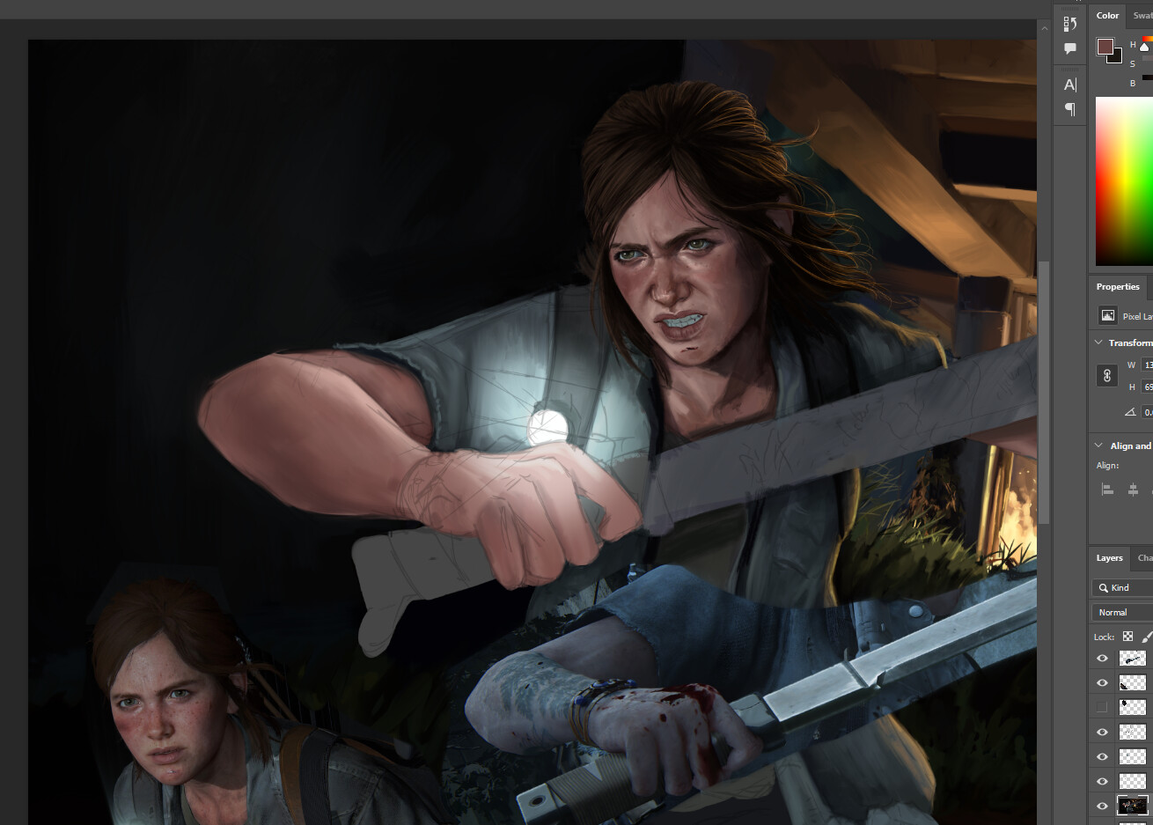Toggle the link width and height chain icon

click(x=1107, y=376)
